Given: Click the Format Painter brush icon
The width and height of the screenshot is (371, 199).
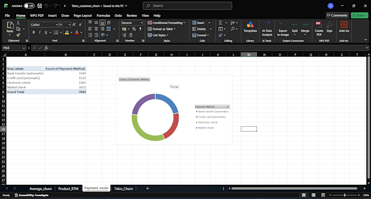Looking at the screenshot, I should pyautogui.click(x=18, y=35).
